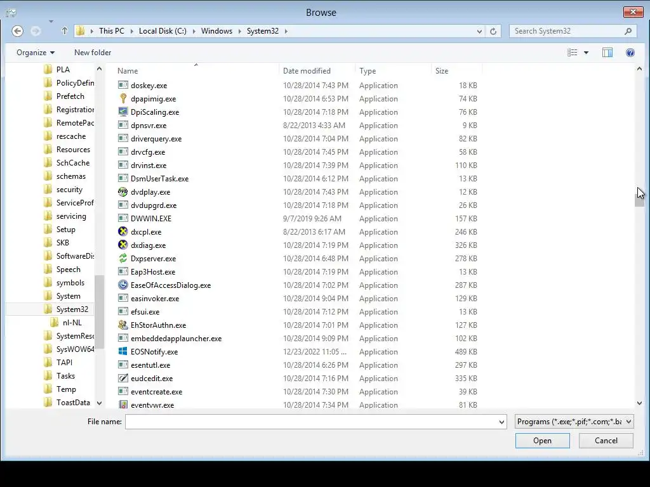650x487 pixels.
Task: Click the file list scroll down arrow
Action: pyautogui.click(x=639, y=403)
